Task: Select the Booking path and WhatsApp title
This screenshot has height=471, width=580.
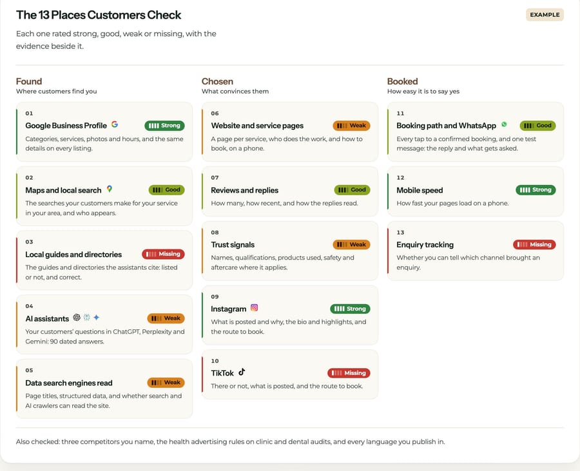Action: tap(446, 126)
